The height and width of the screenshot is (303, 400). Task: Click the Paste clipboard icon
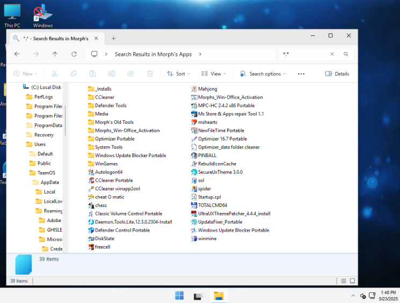92,73
